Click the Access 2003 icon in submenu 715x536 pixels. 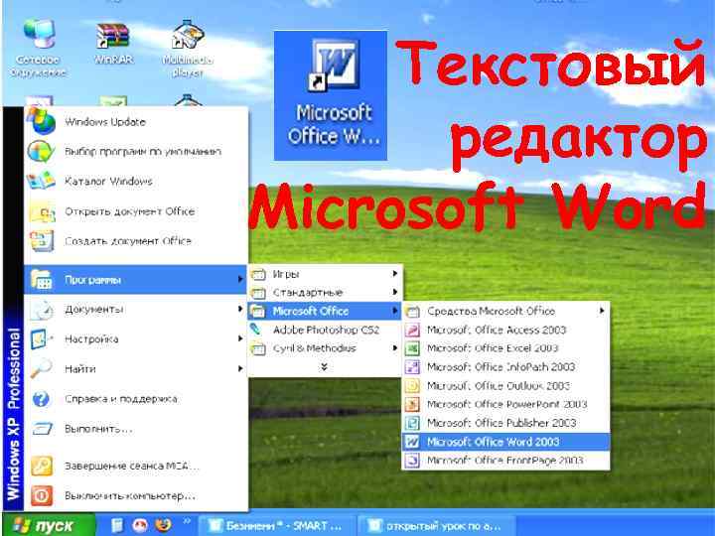(412, 330)
